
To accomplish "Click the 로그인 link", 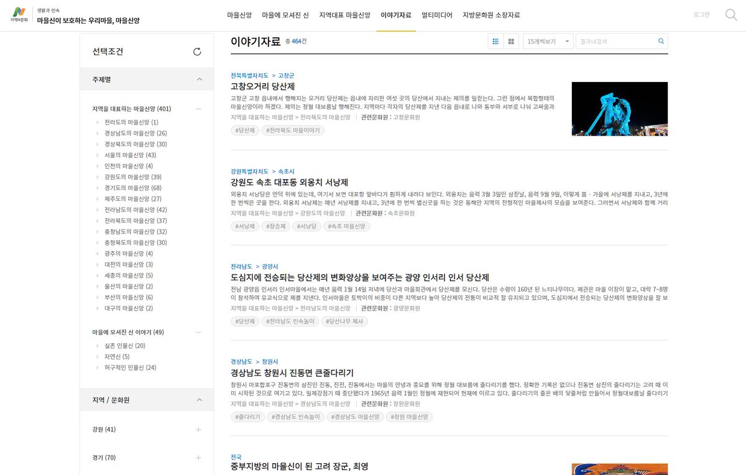I will tap(701, 14).
